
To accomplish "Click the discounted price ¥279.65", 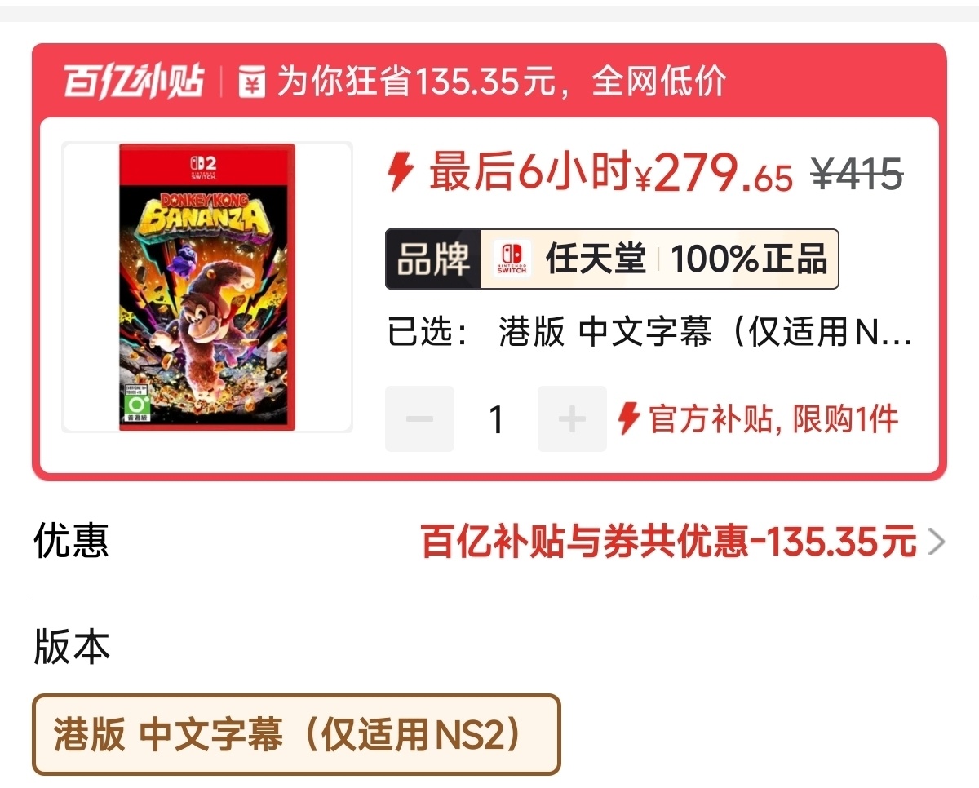I will click(x=713, y=173).
